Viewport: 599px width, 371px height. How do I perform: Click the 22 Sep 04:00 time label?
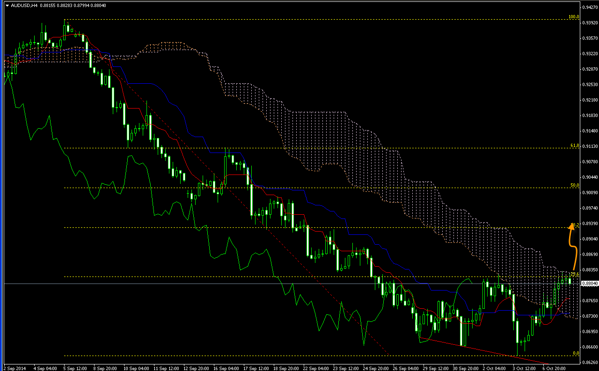tap(315, 368)
